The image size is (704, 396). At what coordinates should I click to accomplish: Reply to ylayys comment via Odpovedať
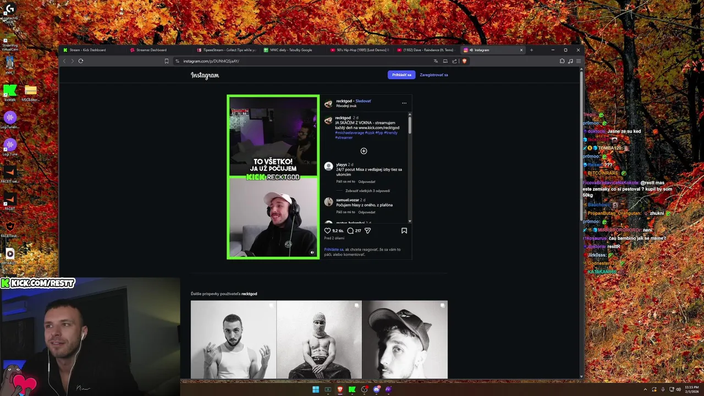click(x=367, y=182)
